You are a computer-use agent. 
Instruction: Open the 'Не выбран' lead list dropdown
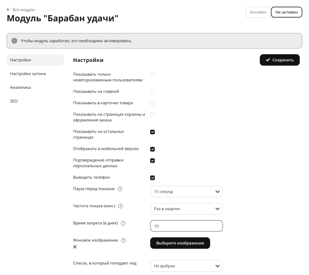click(186, 266)
